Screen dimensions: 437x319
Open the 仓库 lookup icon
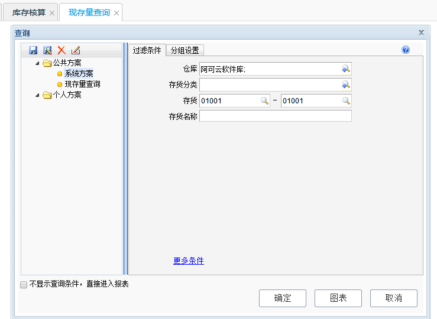point(346,69)
